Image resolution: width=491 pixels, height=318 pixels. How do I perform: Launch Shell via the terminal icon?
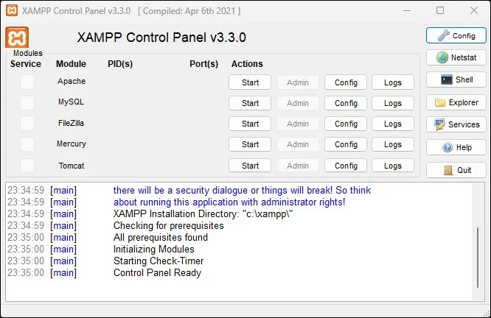click(x=446, y=79)
